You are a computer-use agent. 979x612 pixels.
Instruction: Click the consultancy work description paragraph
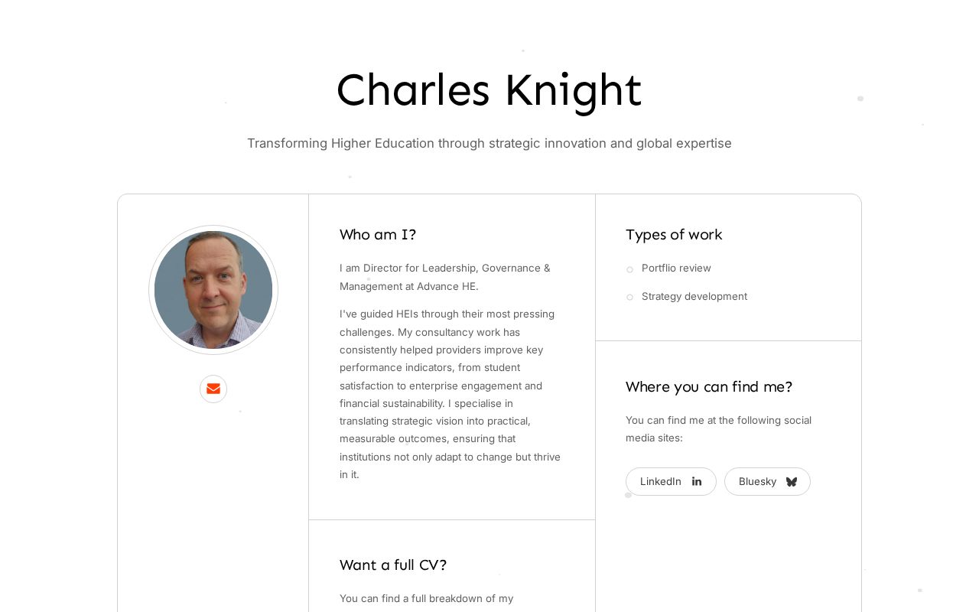coord(450,395)
